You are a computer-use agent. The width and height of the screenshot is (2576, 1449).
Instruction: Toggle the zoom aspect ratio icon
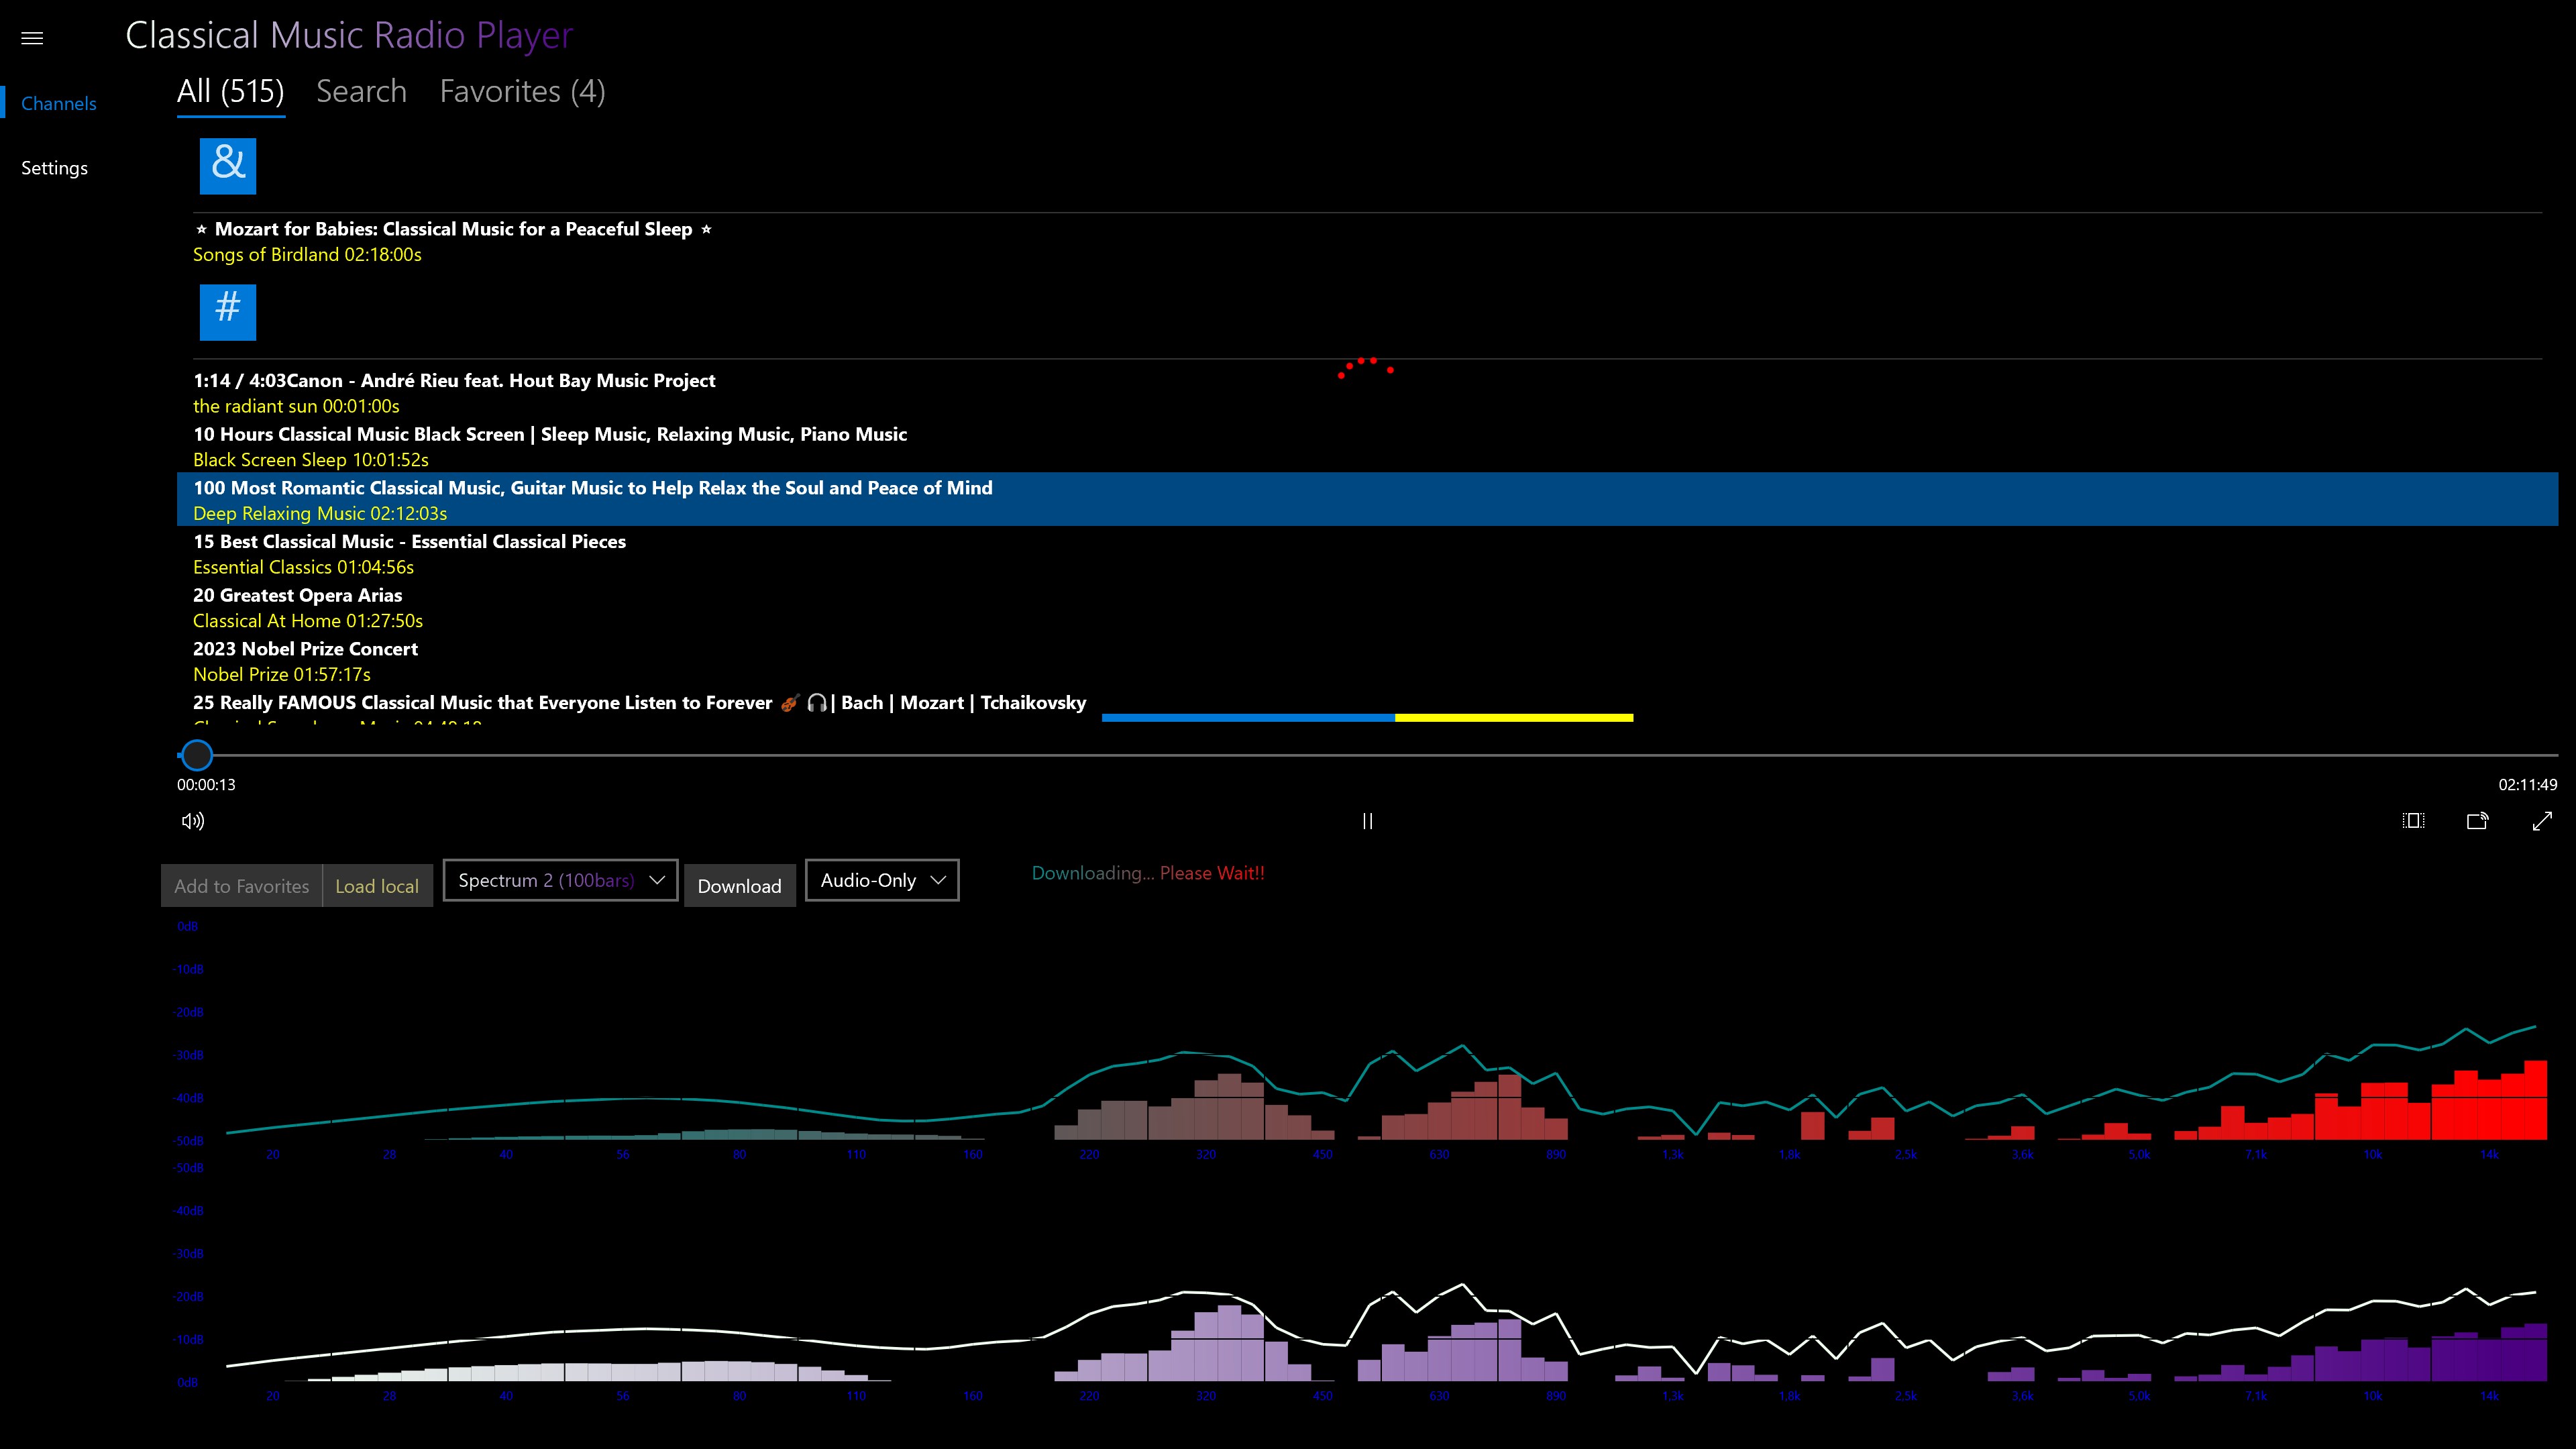(2413, 821)
